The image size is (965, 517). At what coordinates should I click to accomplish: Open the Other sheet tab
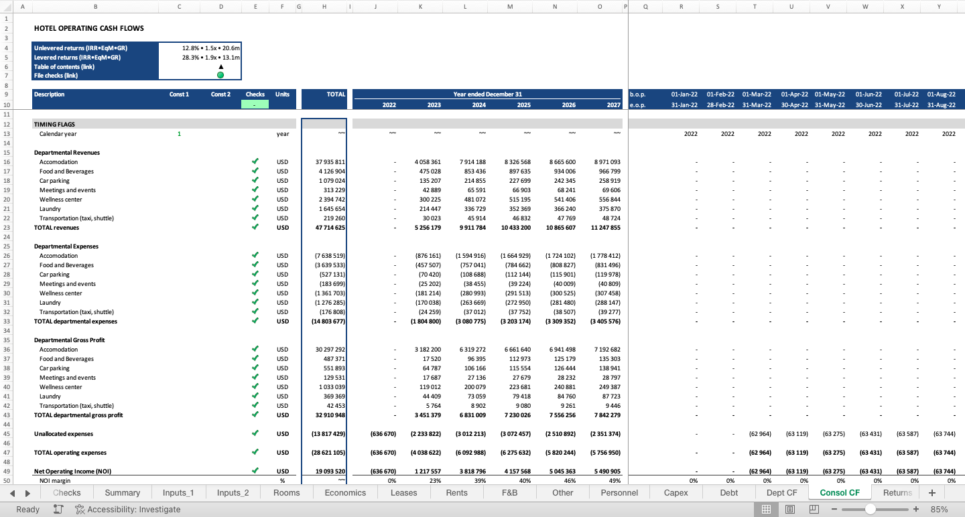[x=563, y=492]
